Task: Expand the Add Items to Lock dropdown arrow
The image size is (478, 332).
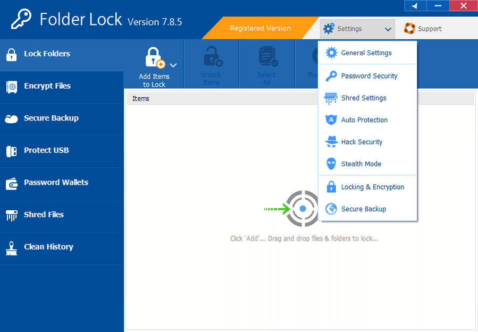Action: pos(173,65)
